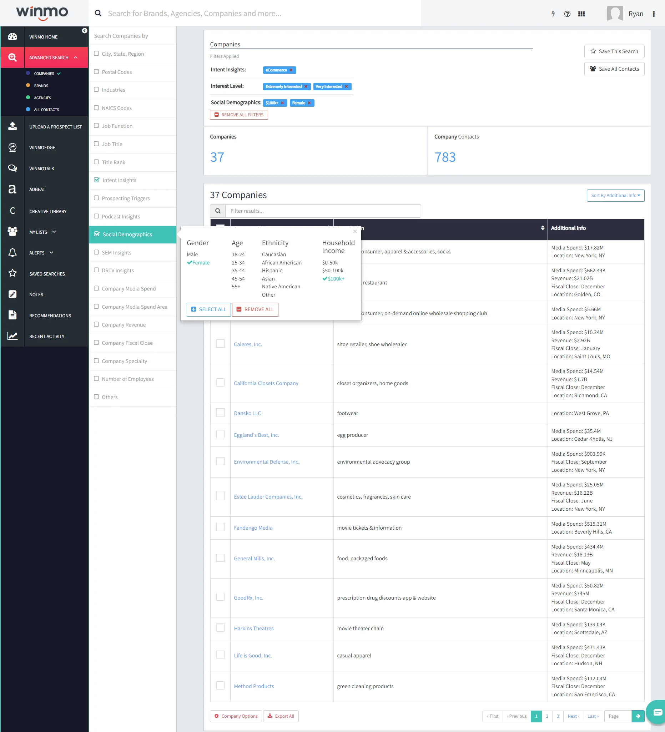The width and height of the screenshot is (665, 732).
Task: Check the NAICS Codes filter
Action: (x=96, y=107)
